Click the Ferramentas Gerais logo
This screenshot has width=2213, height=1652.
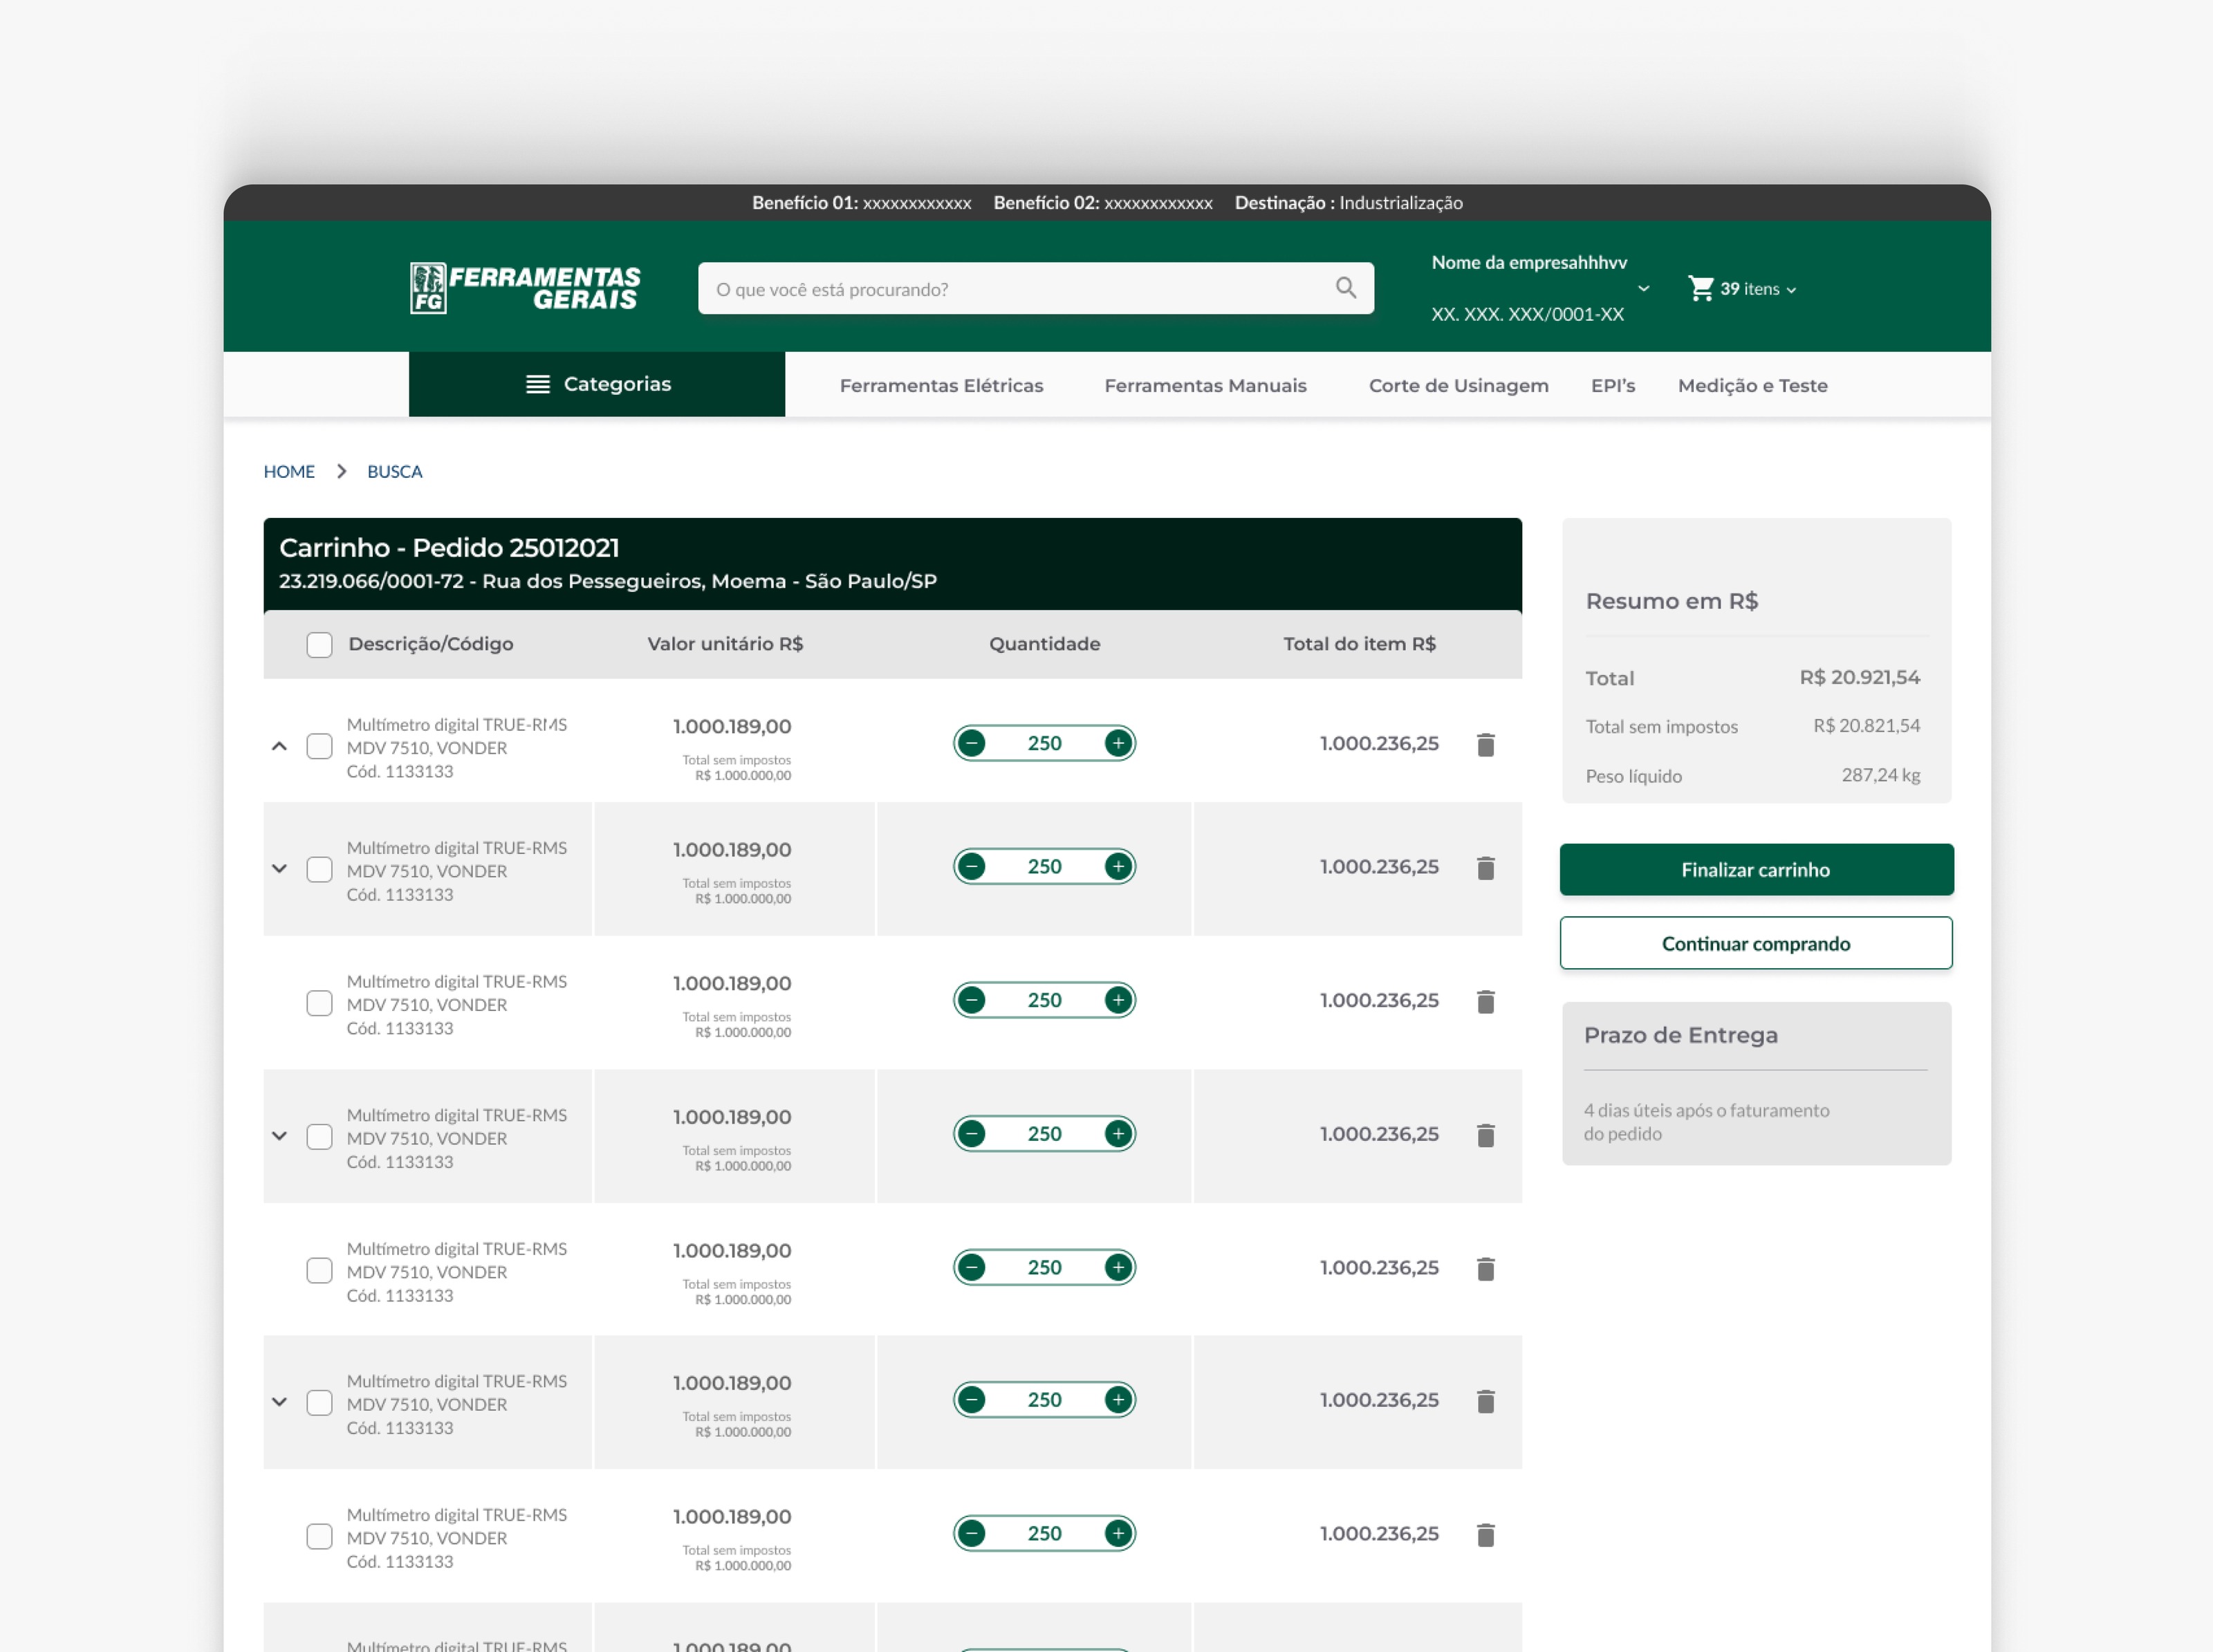point(525,288)
